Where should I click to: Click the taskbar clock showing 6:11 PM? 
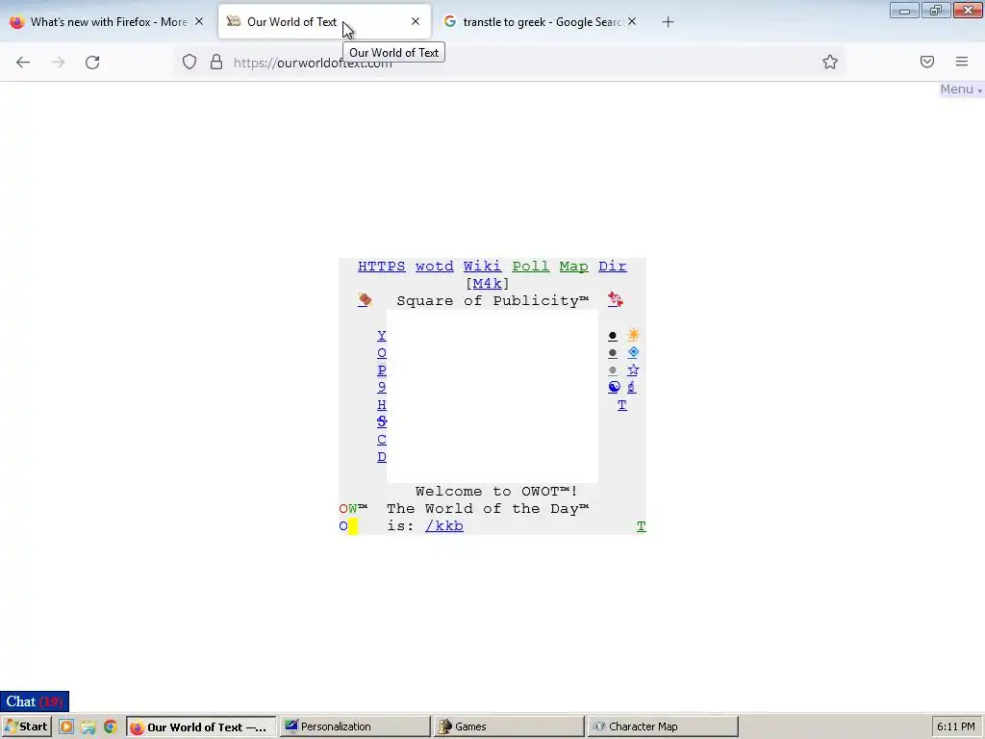[x=956, y=726]
